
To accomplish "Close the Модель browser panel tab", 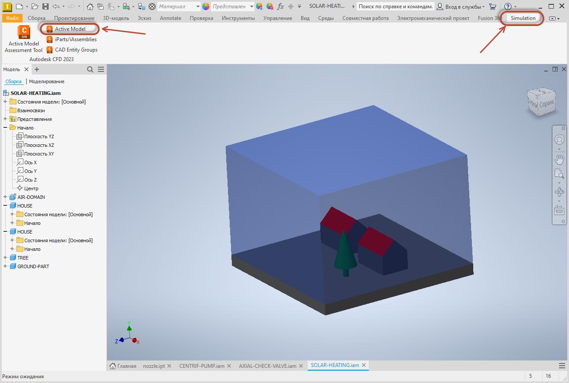I will (x=26, y=69).
